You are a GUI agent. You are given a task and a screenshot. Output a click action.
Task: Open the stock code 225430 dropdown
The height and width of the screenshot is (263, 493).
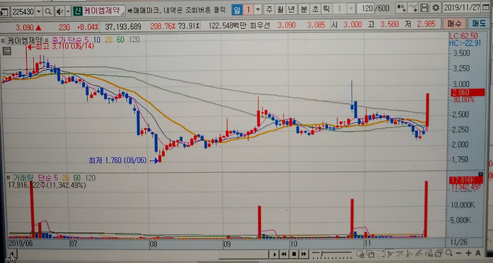pyautogui.click(x=39, y=12)
